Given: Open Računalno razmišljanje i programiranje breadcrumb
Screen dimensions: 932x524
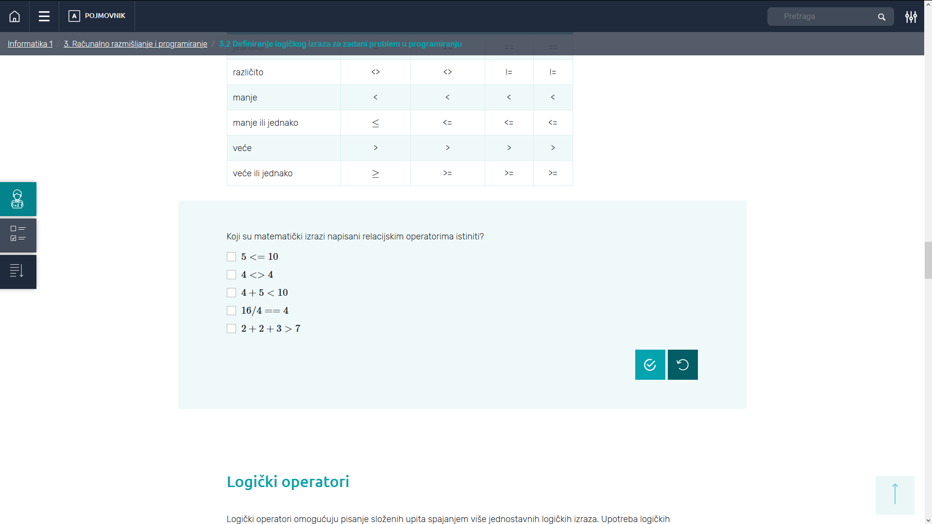Looking at the screenshot, I should pyautogui.click(x=135, y=44).
